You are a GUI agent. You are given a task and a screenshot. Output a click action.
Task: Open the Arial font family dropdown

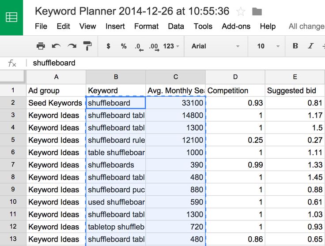click(215, 46)
